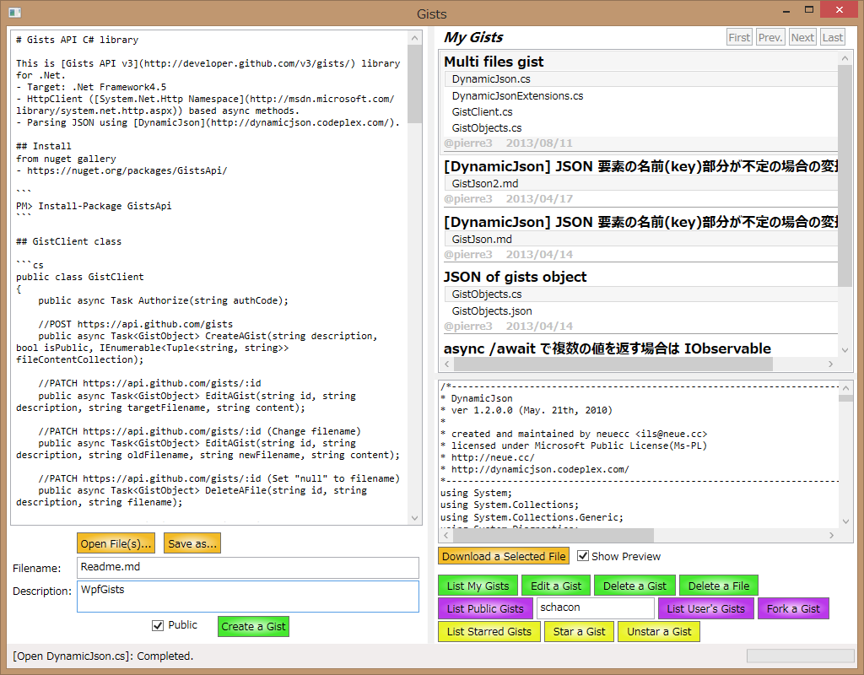This screenshot has width=864, height=675.
Task: Select GistJson2.md file
Action: point(641,183)
